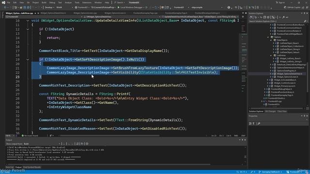
Task: Open the Build menu
Action: (x=44, y=2)
